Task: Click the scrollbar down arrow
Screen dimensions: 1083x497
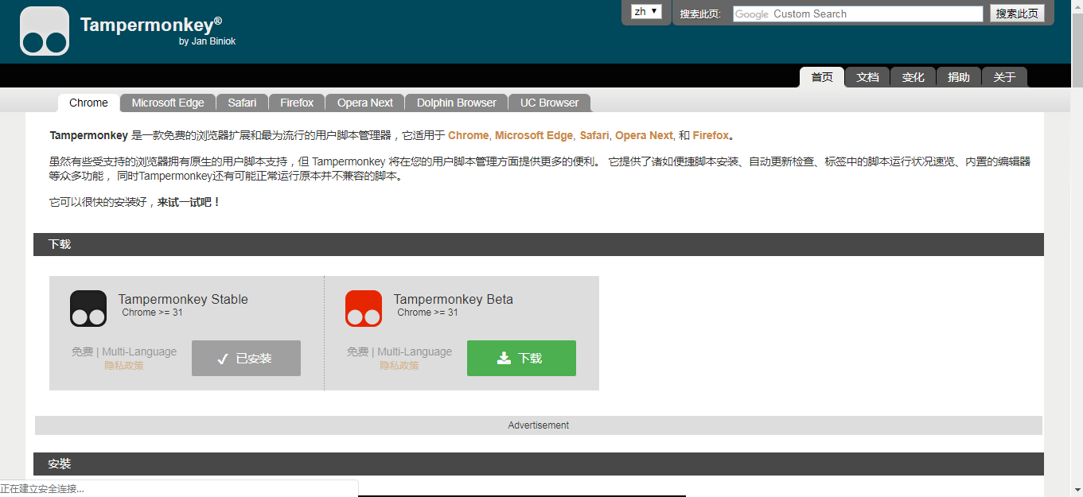Action: coord(1077,490)
